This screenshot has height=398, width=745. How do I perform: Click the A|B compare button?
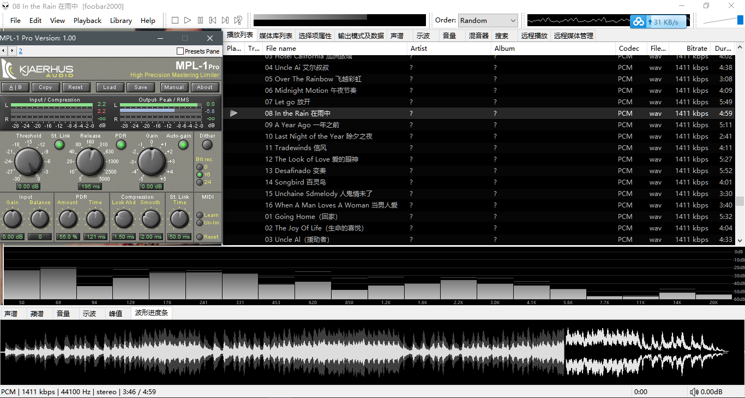(x=15, y=87)
